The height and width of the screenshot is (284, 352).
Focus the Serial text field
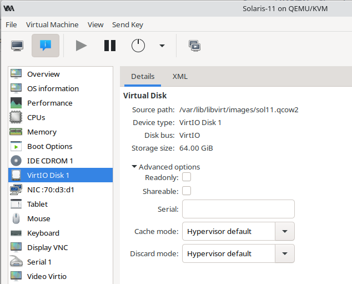(238, 209)
